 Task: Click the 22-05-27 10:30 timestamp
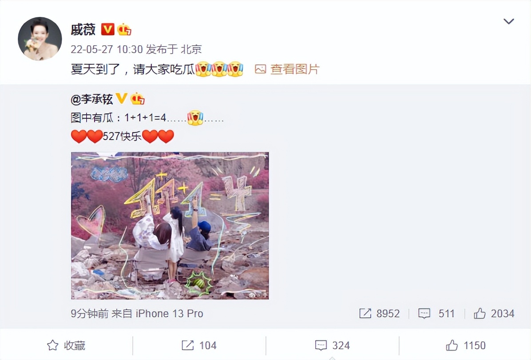tap(107, 49)
